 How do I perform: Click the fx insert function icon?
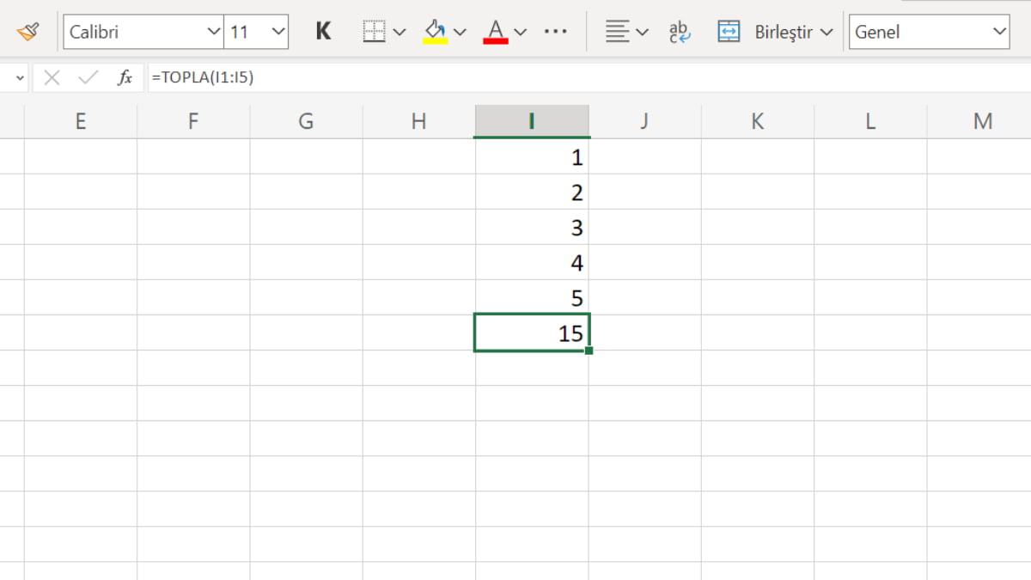(125, 78)
